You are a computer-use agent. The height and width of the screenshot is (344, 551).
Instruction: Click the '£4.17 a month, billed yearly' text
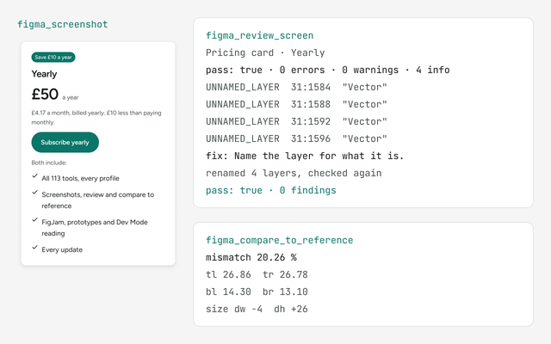[x=96, y=117]
